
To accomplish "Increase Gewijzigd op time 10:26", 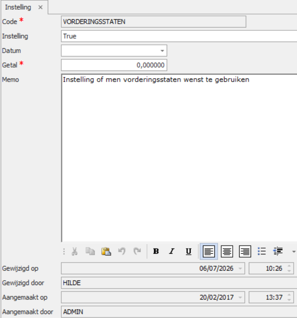I will pos(289,266).
